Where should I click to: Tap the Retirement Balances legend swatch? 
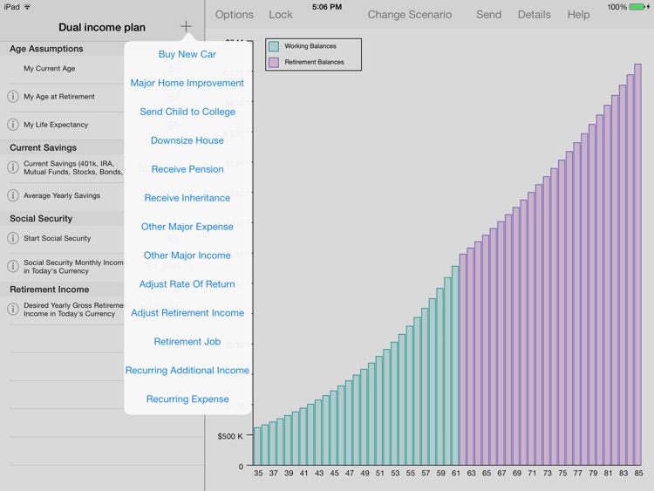(x=274, y=62)
